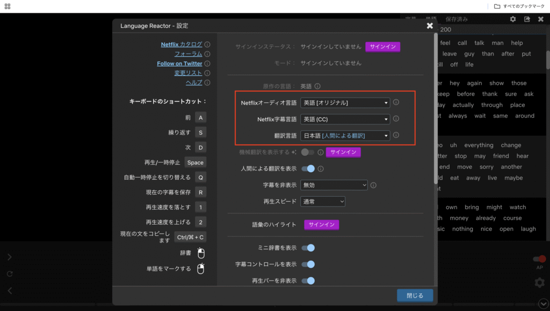Open the Netflixオーディオ言語 dropdown
This screenshot has height=311, width=550.
pyautogui.click(x=345, y=102)
